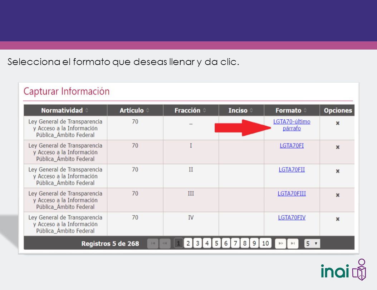Go to first page of records

pyautogui.click(x=153, y=244)
